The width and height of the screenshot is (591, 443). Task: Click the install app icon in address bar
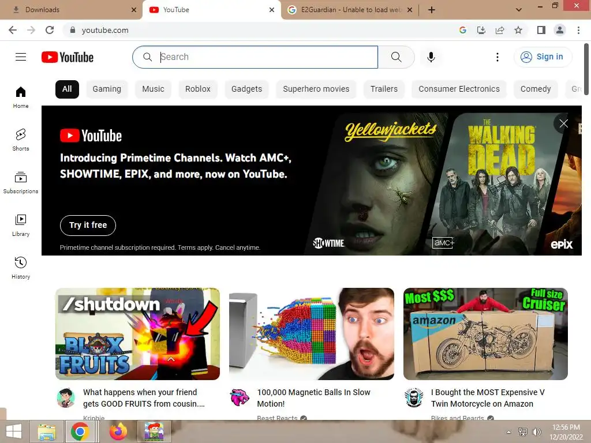pos(481,30)
